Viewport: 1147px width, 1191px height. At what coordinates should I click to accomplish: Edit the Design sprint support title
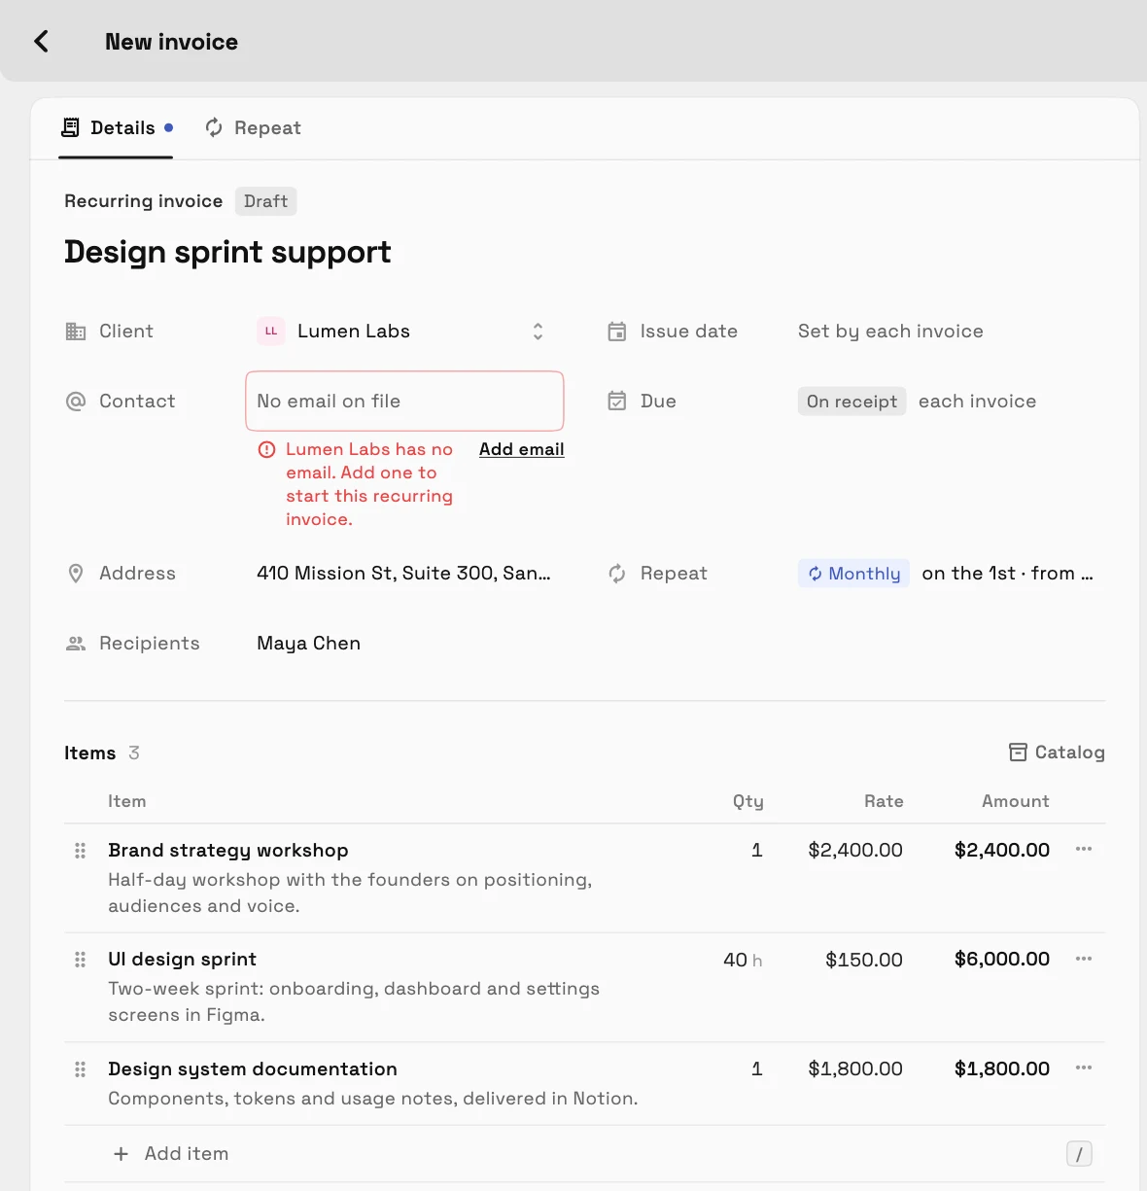[227, 252]
